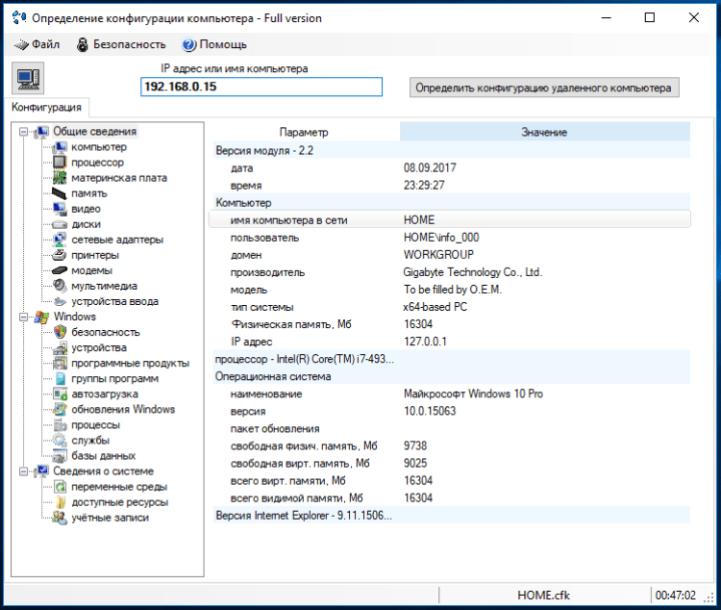This screenshot has height=610, width=721.
Task: Select the учётные записи tree item
Action: pyautogui.click(x=110, y=518)
